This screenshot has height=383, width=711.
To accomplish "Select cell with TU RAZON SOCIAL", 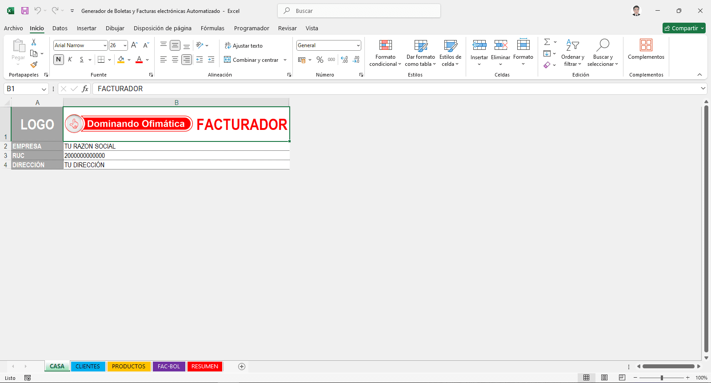I will coord(176,146).
